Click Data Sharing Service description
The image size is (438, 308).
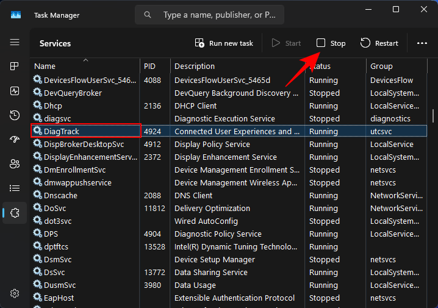click(211, 273)
